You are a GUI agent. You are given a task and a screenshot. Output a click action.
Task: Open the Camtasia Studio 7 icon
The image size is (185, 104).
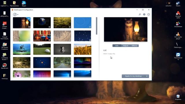[5, 56]
